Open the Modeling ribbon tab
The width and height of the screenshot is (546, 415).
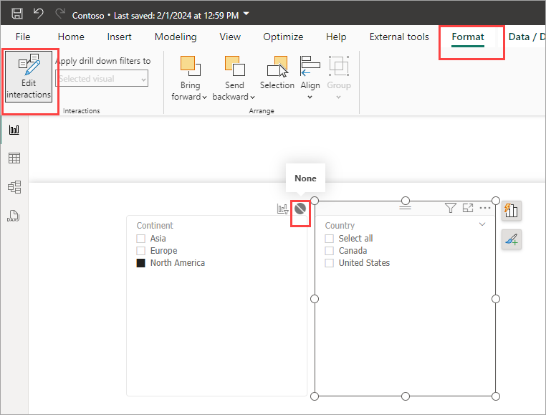[176, 37]
